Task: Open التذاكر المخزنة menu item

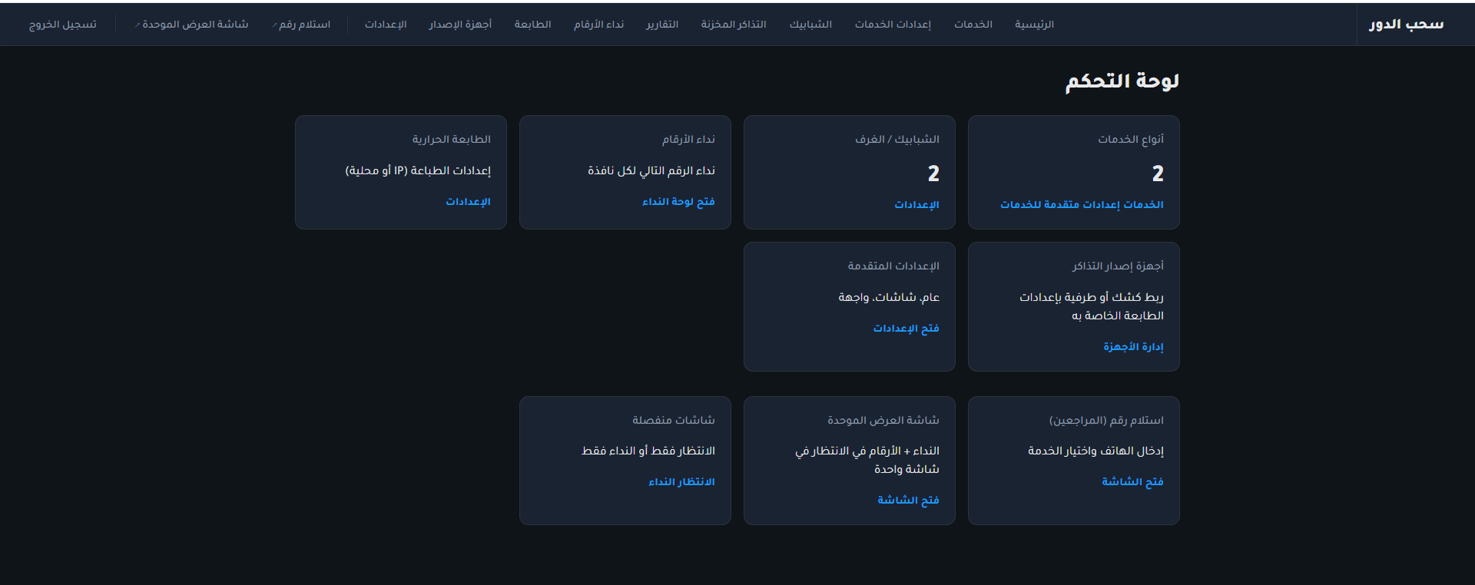Action: (733, 25)
